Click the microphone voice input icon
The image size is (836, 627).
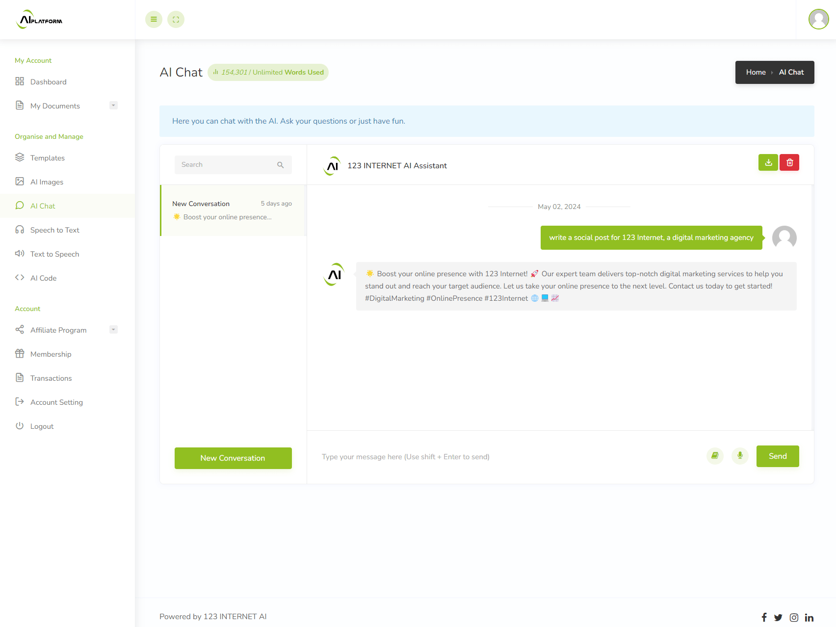click(740, 456)
